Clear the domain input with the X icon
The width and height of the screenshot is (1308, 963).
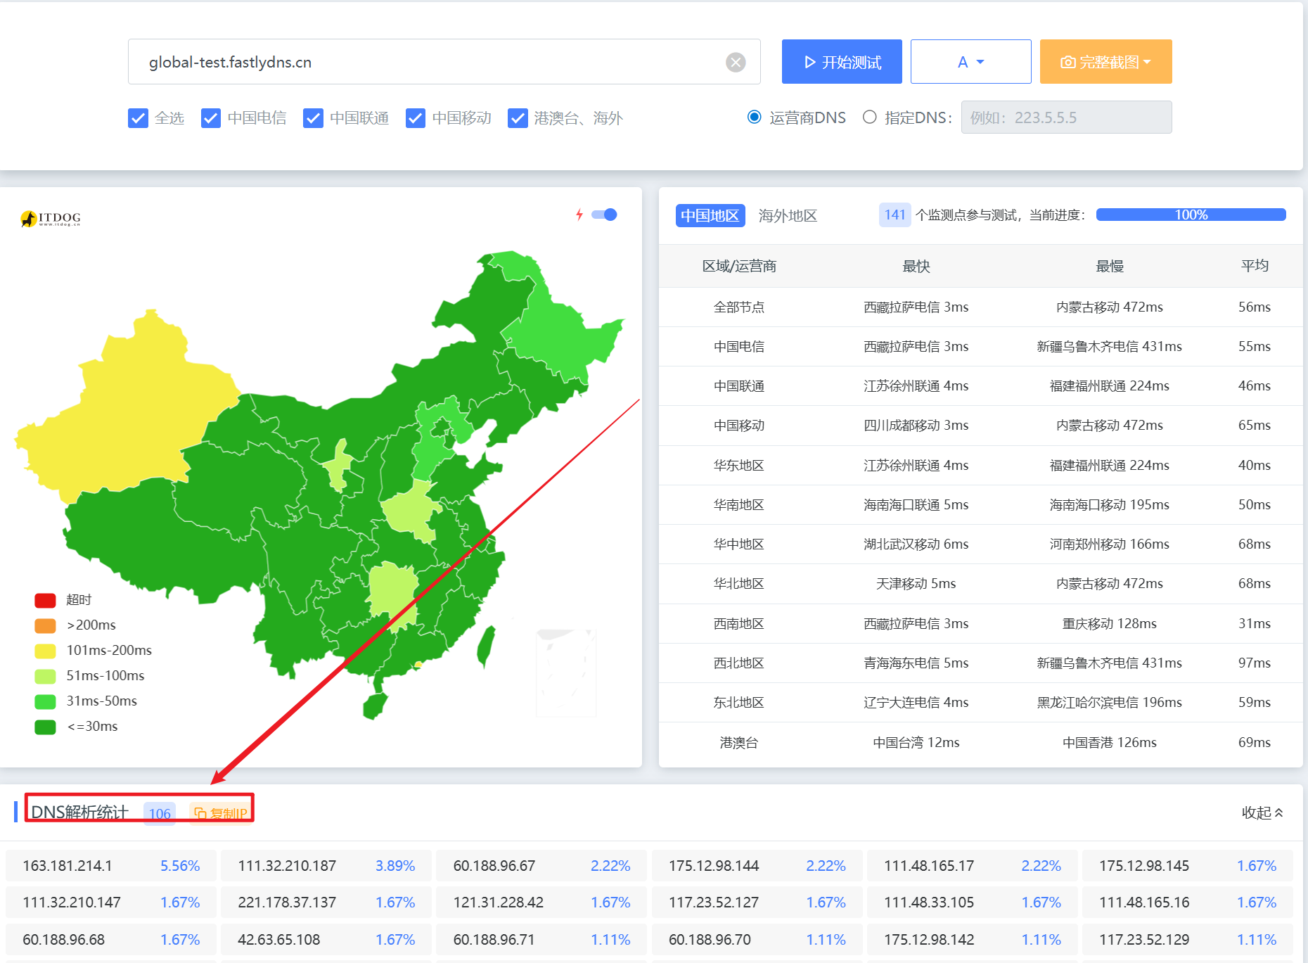736,63
